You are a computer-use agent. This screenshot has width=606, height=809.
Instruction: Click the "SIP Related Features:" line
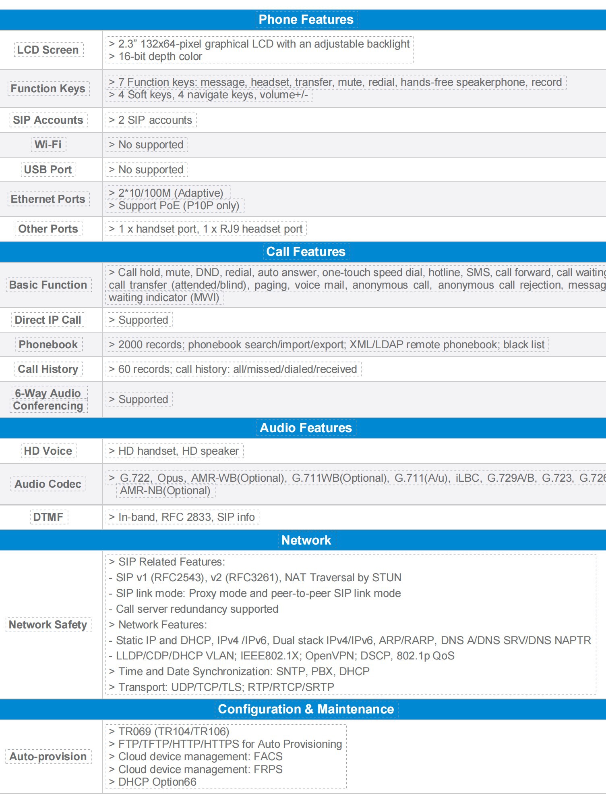coord(167,562)
